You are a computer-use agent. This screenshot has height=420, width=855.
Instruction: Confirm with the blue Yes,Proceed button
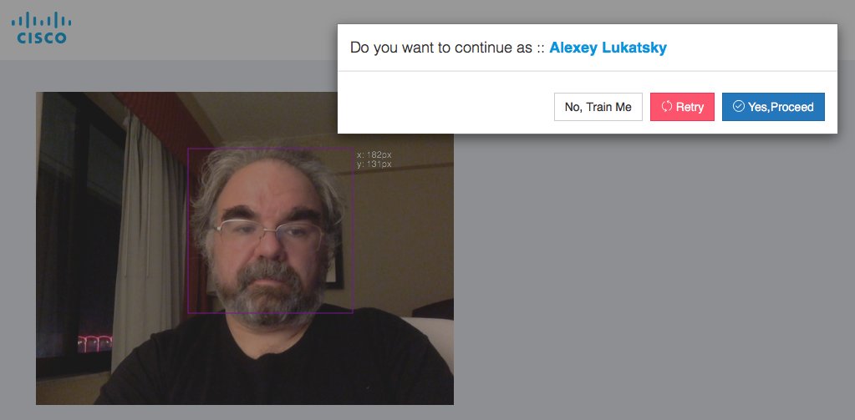click(773, 107)
